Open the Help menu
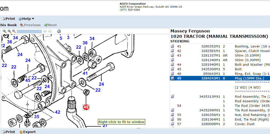 pos(26,19)
